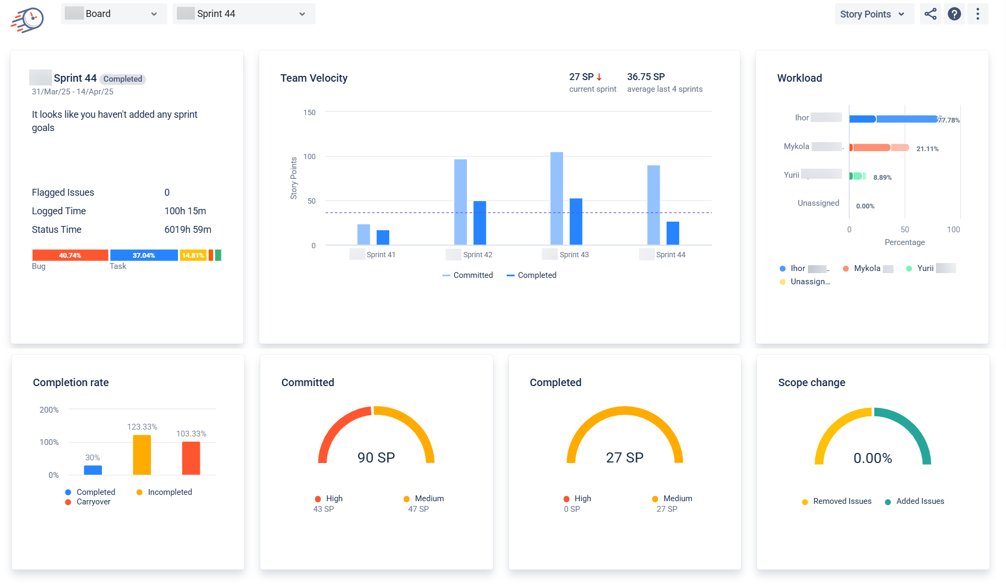
Task: Click the High legend dot in Committed gauge
Action: [319, 499]
